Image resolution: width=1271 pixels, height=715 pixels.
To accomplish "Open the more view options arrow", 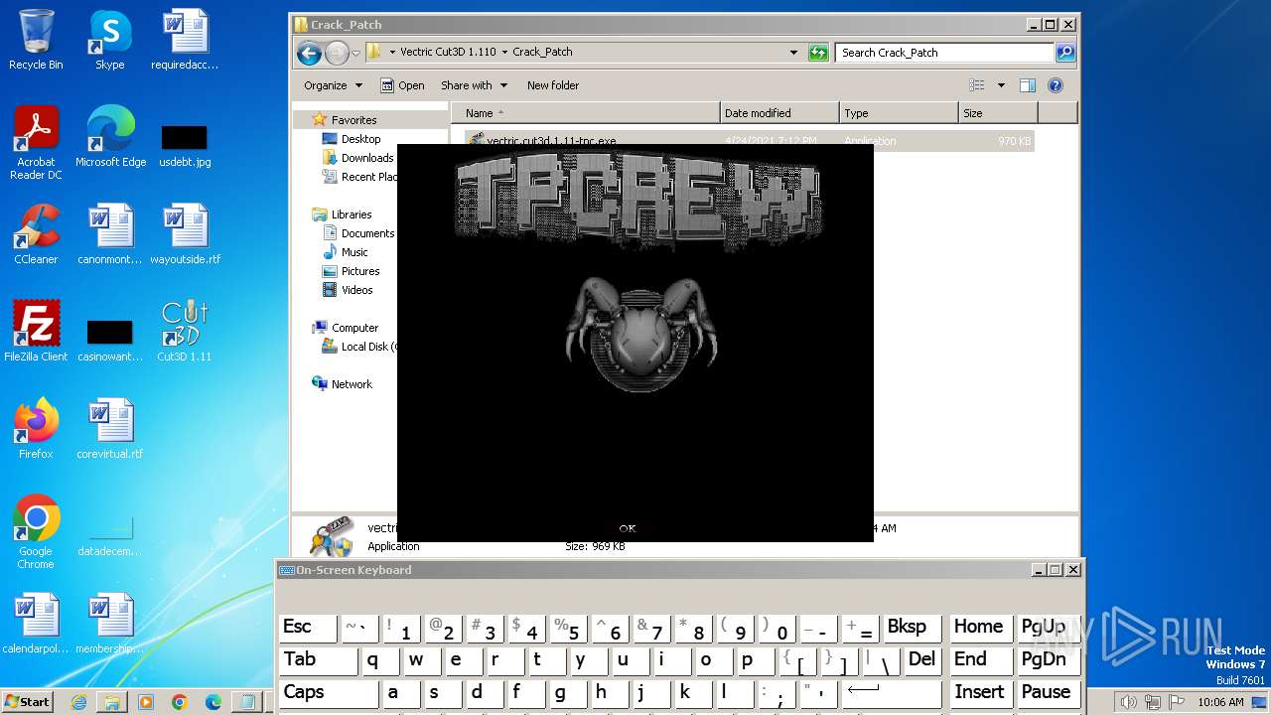I will (x=1001, y=85).
